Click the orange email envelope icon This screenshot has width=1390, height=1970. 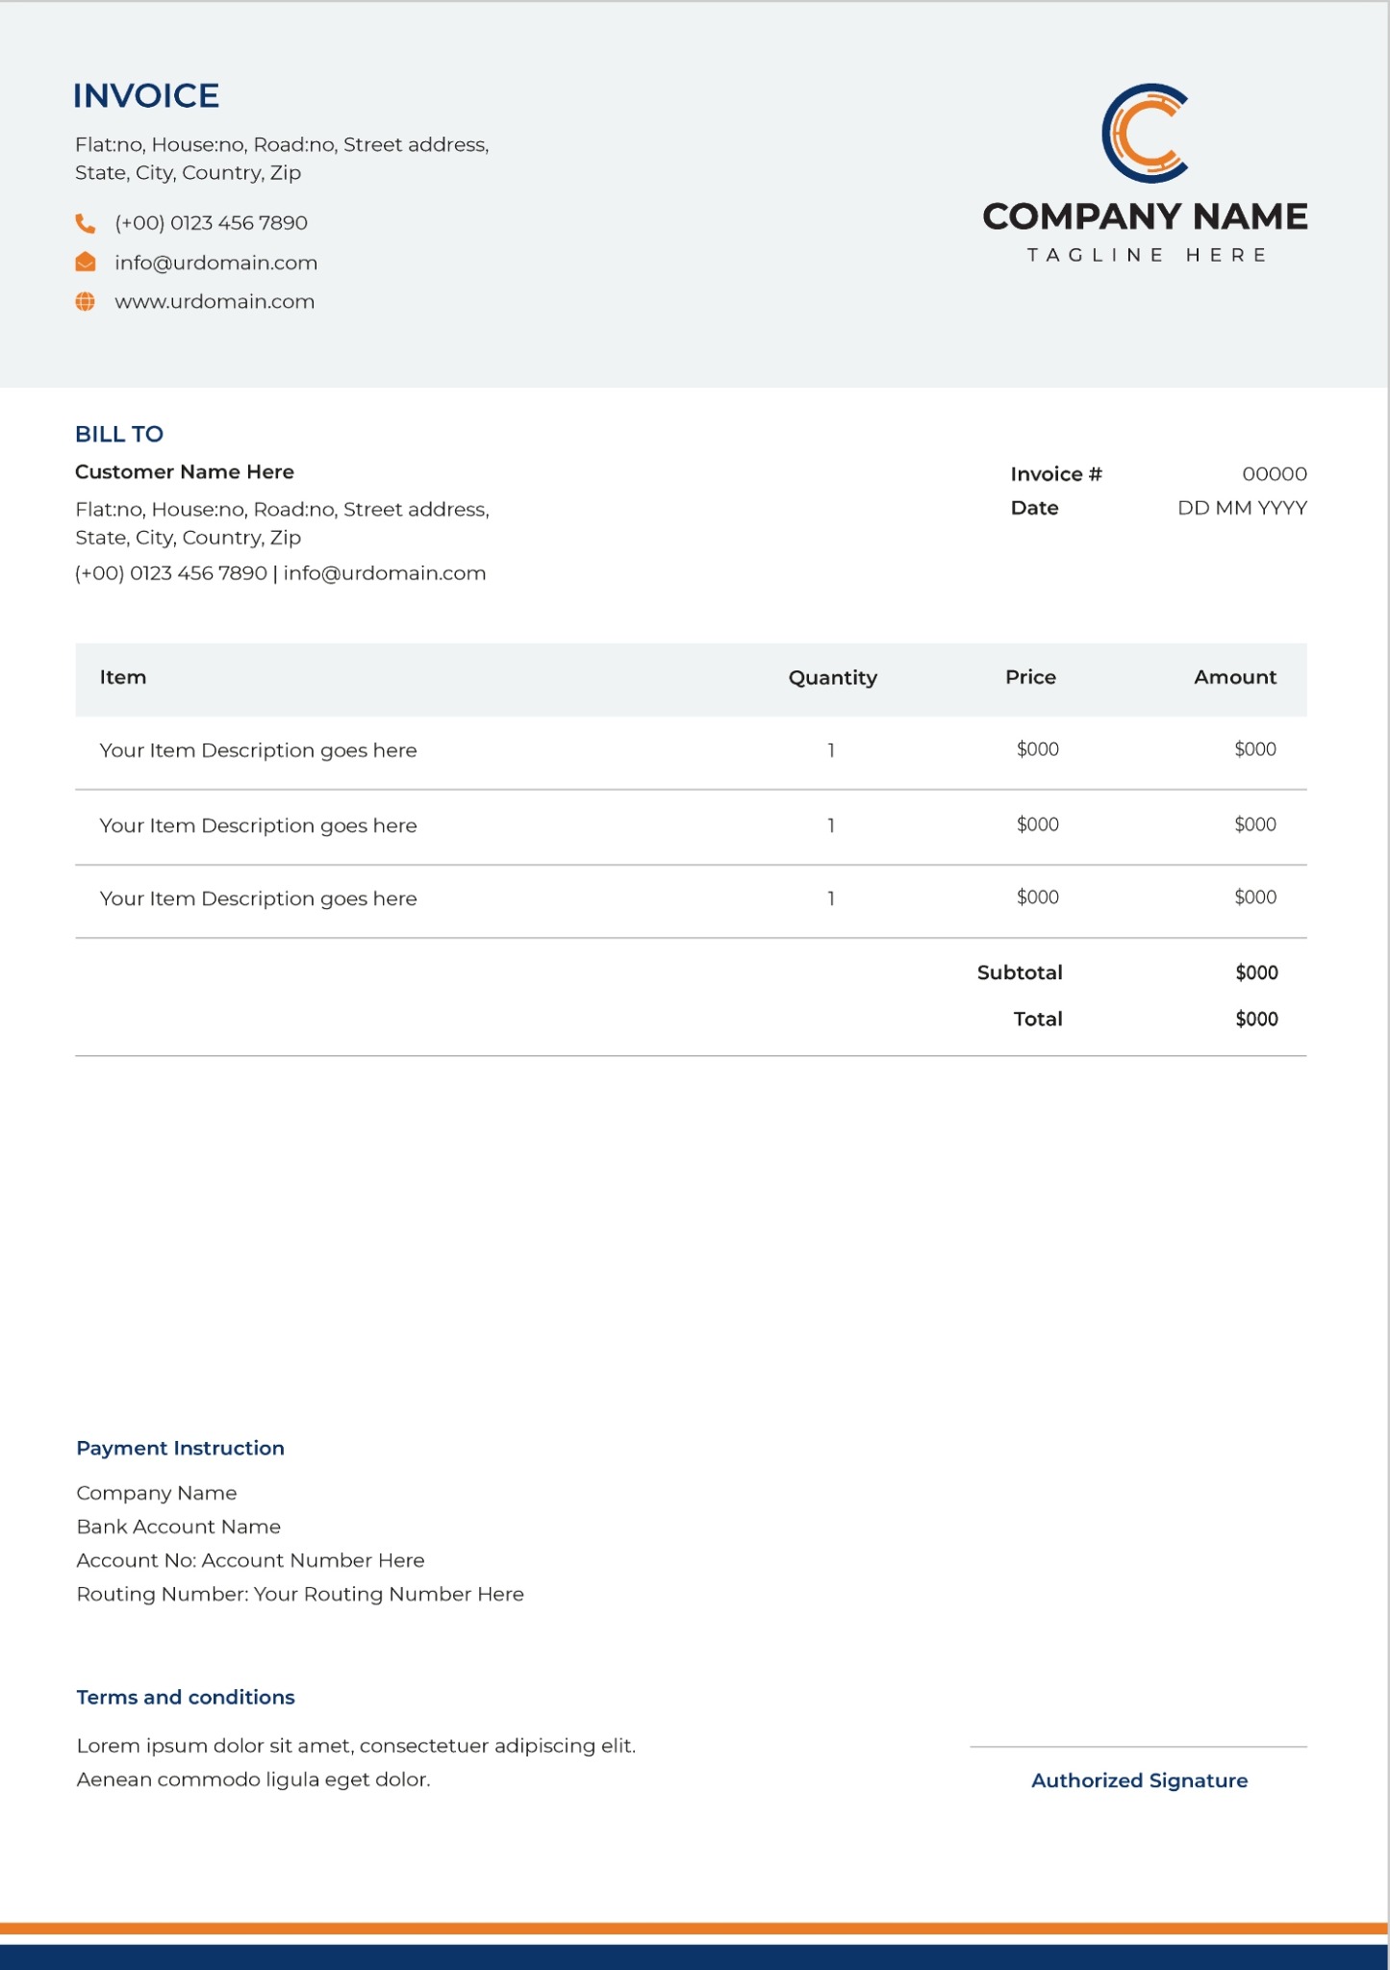click(86, 262)
